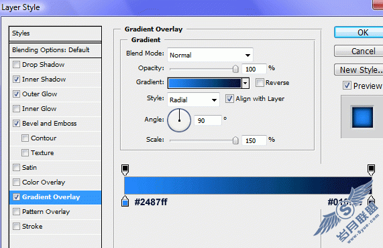The height and width of the screenshot is (248, 383).
Task: Open the Outer Glow settings row
Action: [x=55, y=94]
